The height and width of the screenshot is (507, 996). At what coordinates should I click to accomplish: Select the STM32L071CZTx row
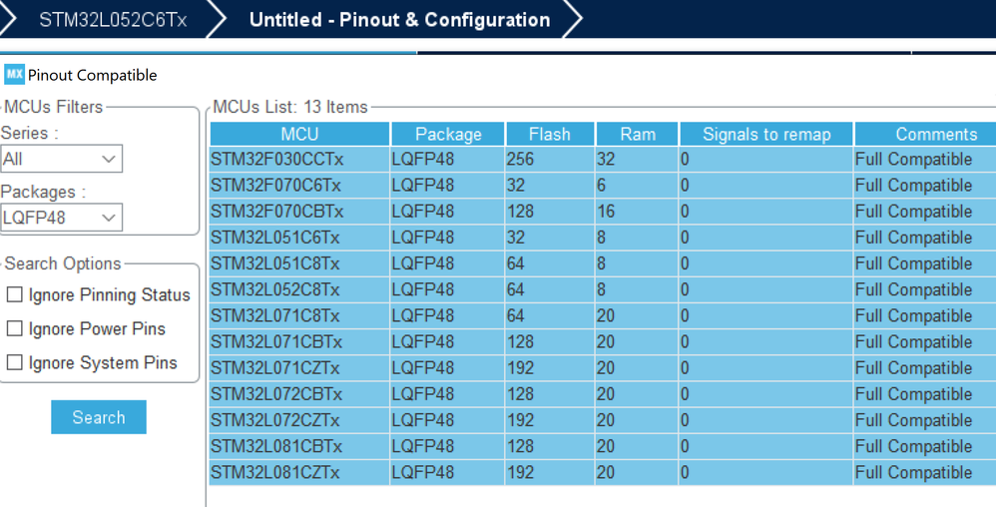click(603, 368)
